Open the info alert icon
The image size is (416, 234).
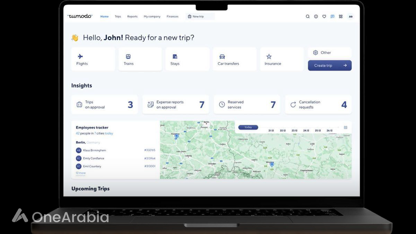click(316, 16)
